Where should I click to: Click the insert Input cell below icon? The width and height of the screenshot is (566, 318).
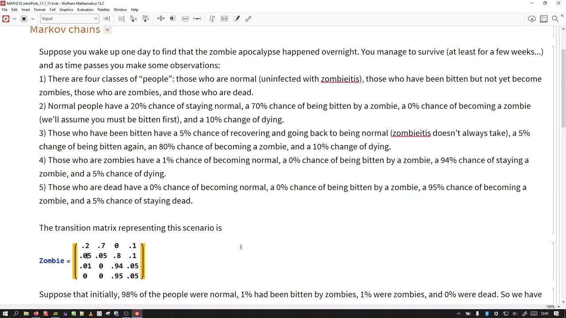(133, 19)
